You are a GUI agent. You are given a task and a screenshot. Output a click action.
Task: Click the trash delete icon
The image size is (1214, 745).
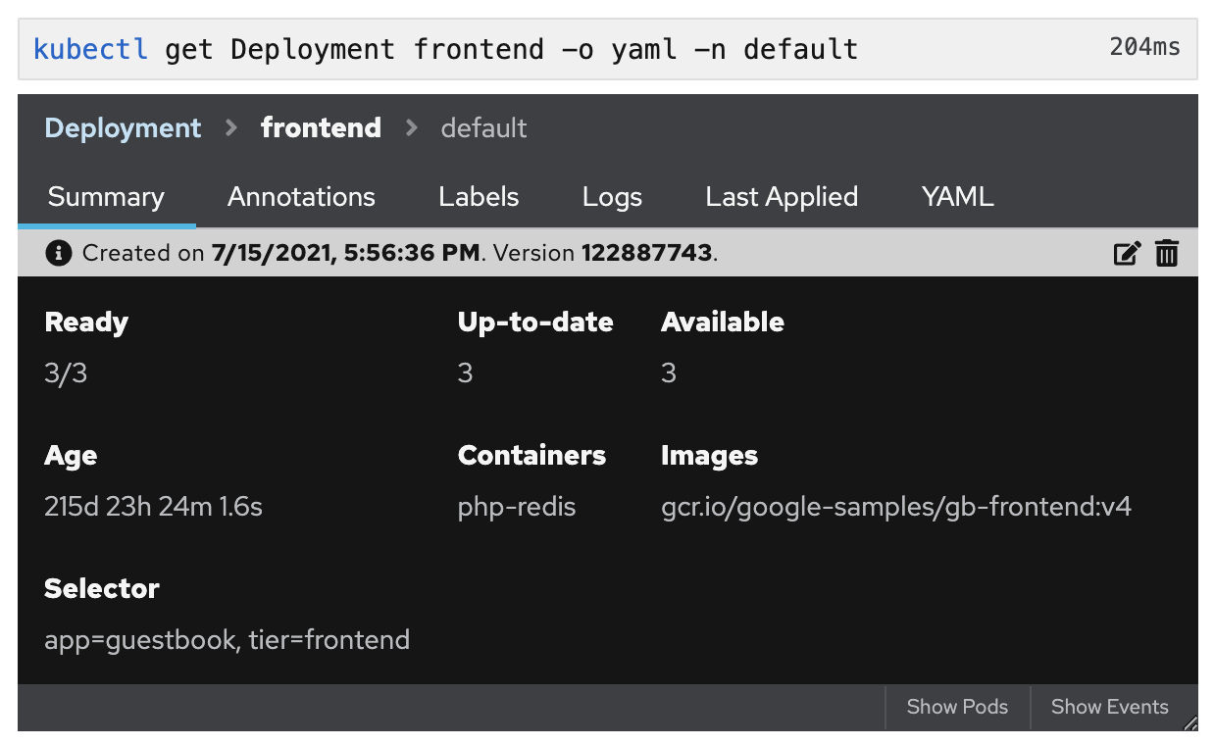pos(1166,254)
